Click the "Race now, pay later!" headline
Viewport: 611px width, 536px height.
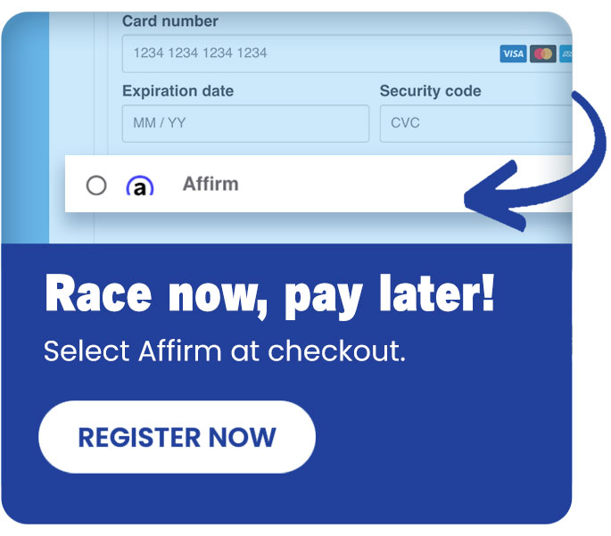point(268,295)
